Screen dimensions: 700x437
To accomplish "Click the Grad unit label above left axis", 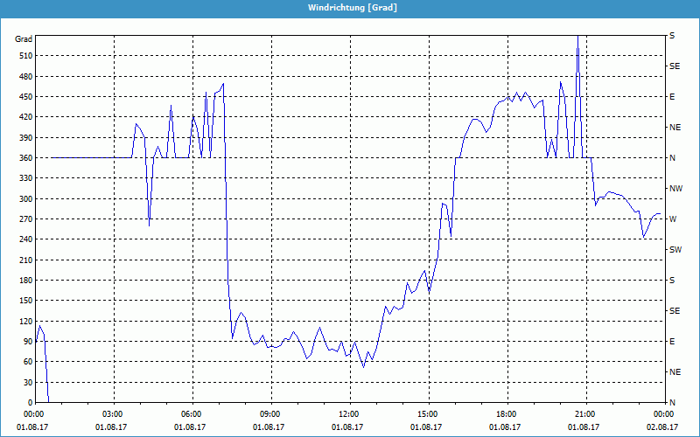I will [x=24, y=39].
